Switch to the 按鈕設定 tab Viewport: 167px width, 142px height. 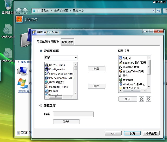coord(67,42)
